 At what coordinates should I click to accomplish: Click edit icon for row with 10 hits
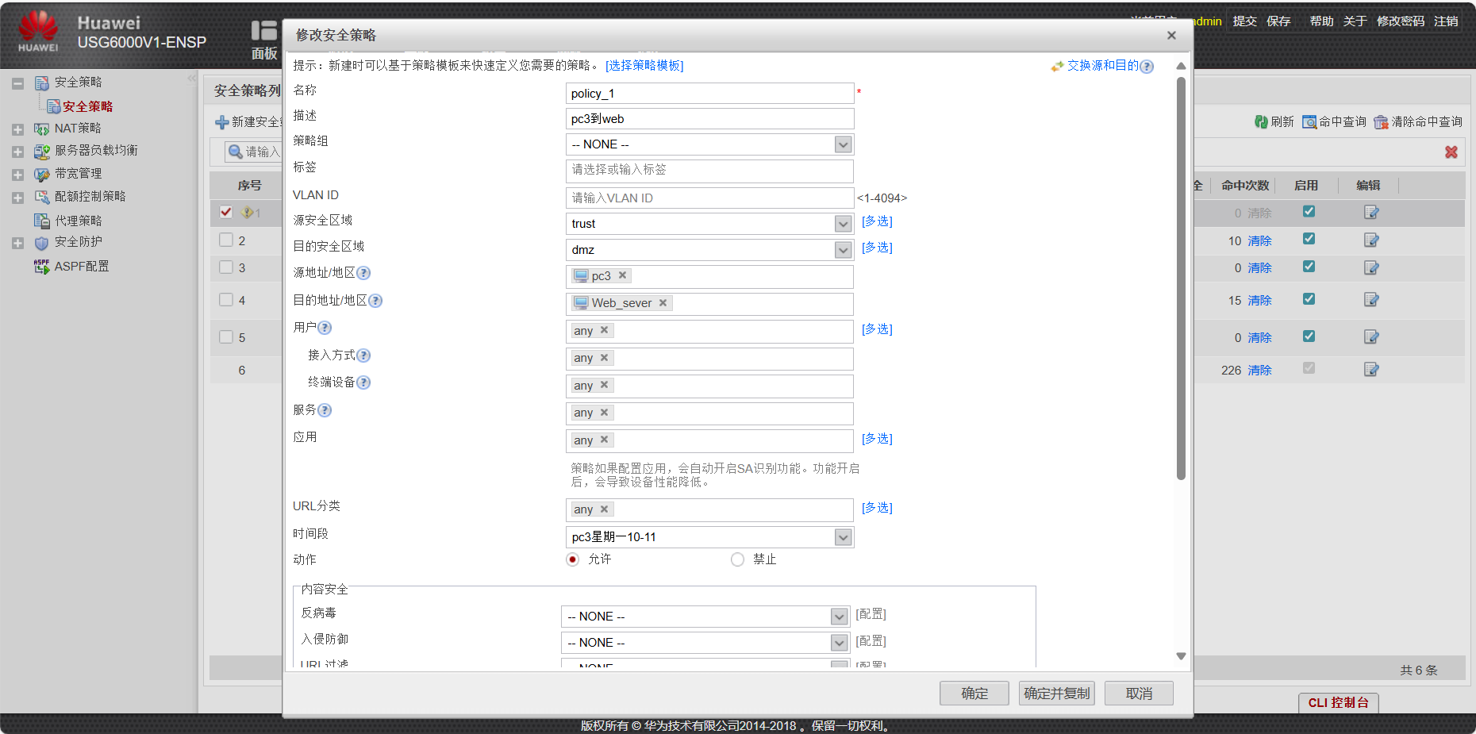[x=1371, y=240]
